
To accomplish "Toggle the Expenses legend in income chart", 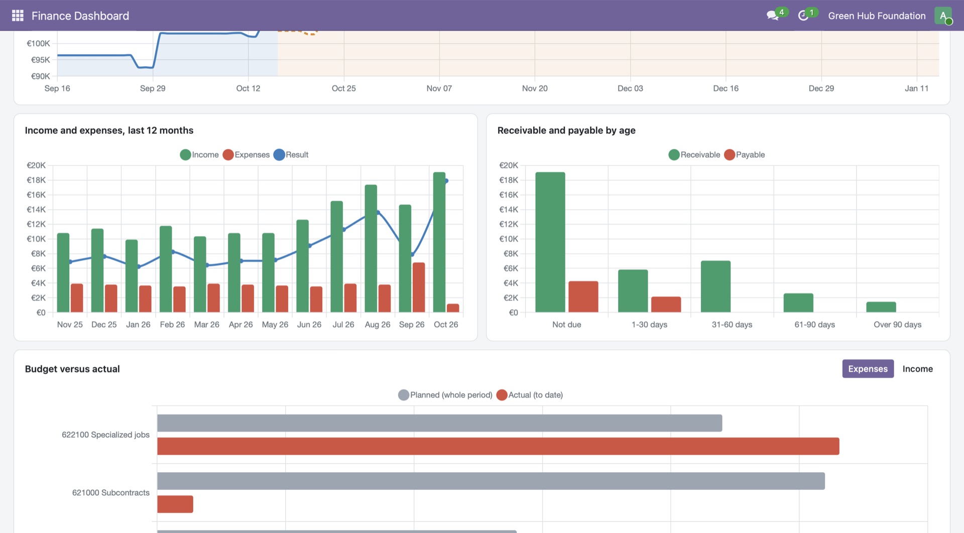I will [246, 155].
